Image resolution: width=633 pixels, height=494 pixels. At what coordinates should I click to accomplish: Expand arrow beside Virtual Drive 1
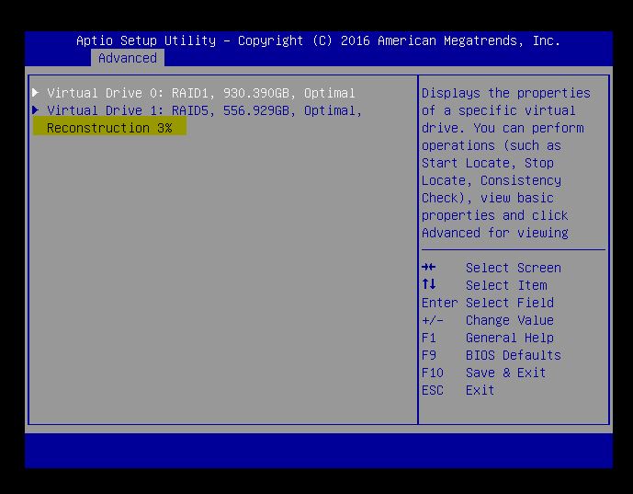[36, 110]
